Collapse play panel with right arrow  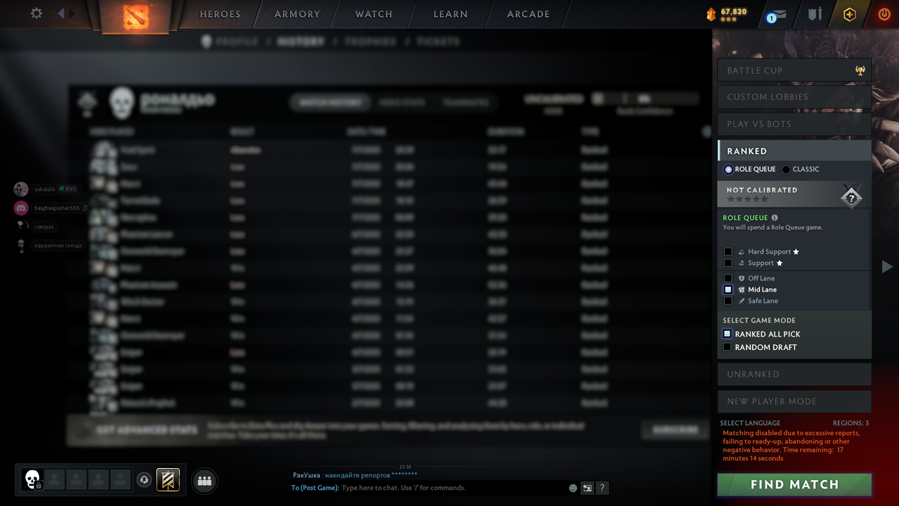[887, 266]
